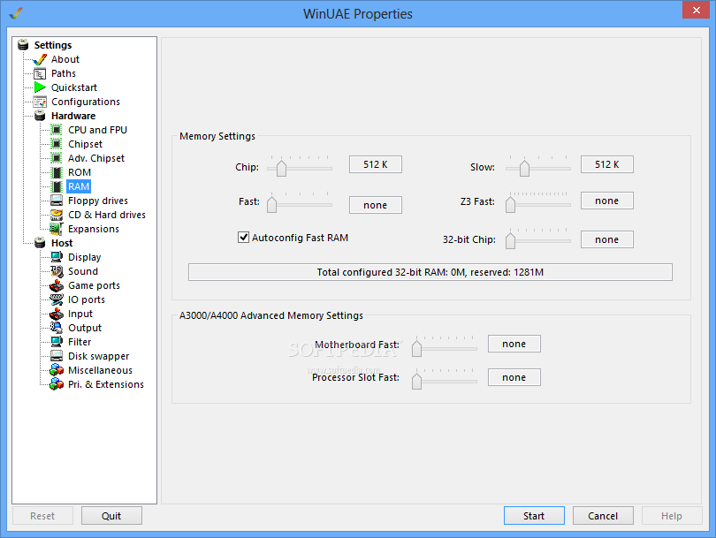Click the Floppy drives icon
The height and width of the screenshot is (538, 716).
pos(57,201)
